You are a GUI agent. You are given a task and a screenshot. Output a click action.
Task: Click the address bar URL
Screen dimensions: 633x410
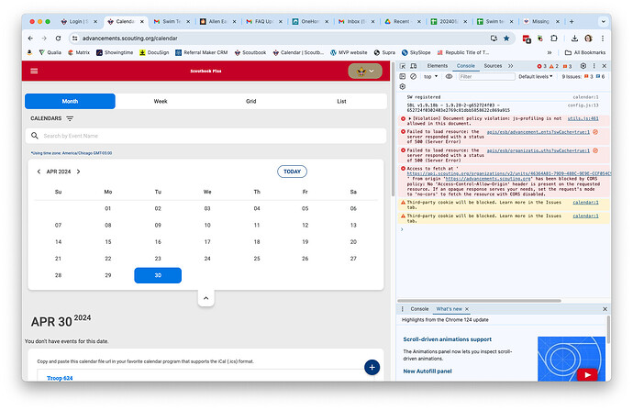coord(130,39)
